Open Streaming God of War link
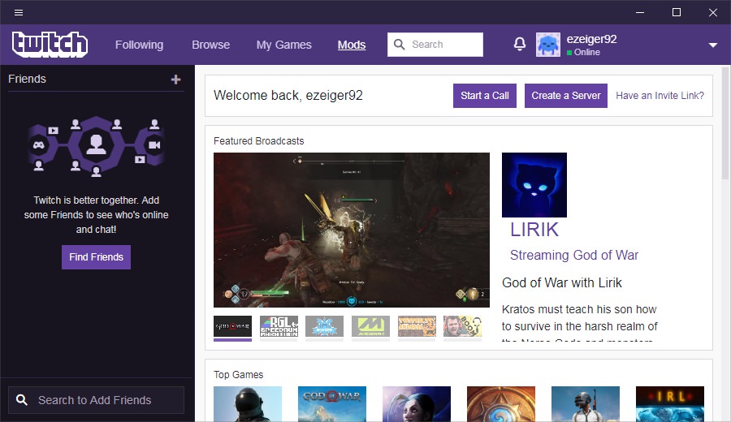 coord(574,256)
